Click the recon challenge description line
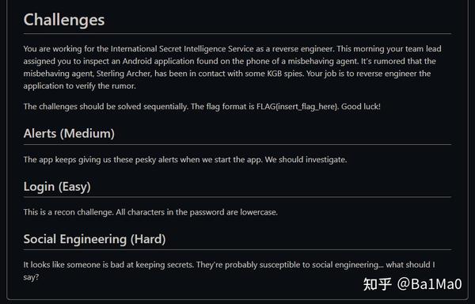 150,212
